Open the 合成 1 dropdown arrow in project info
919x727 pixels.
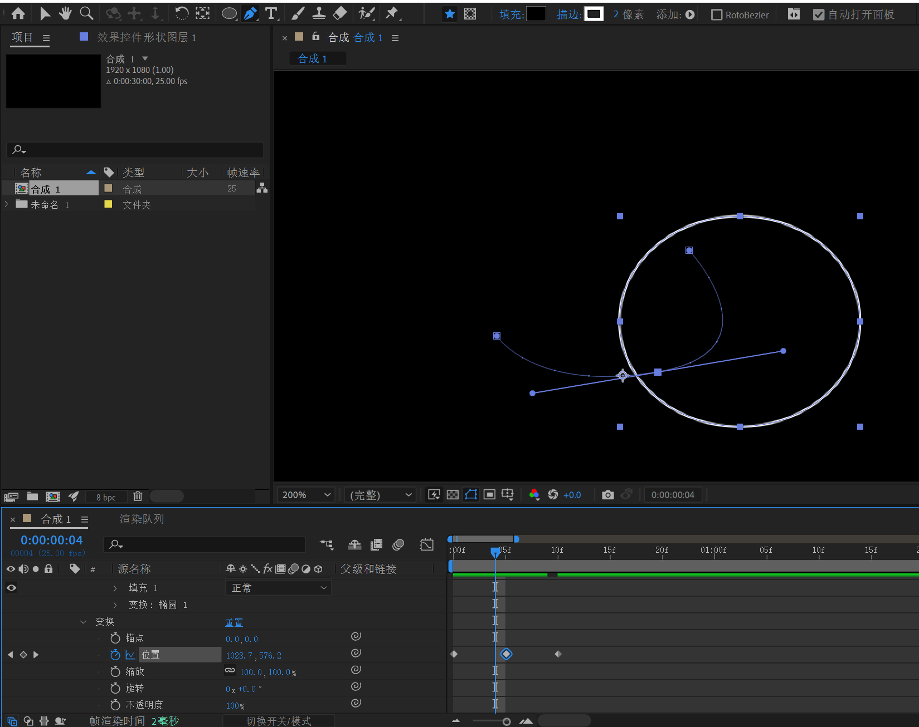click(x=145, y=58)
